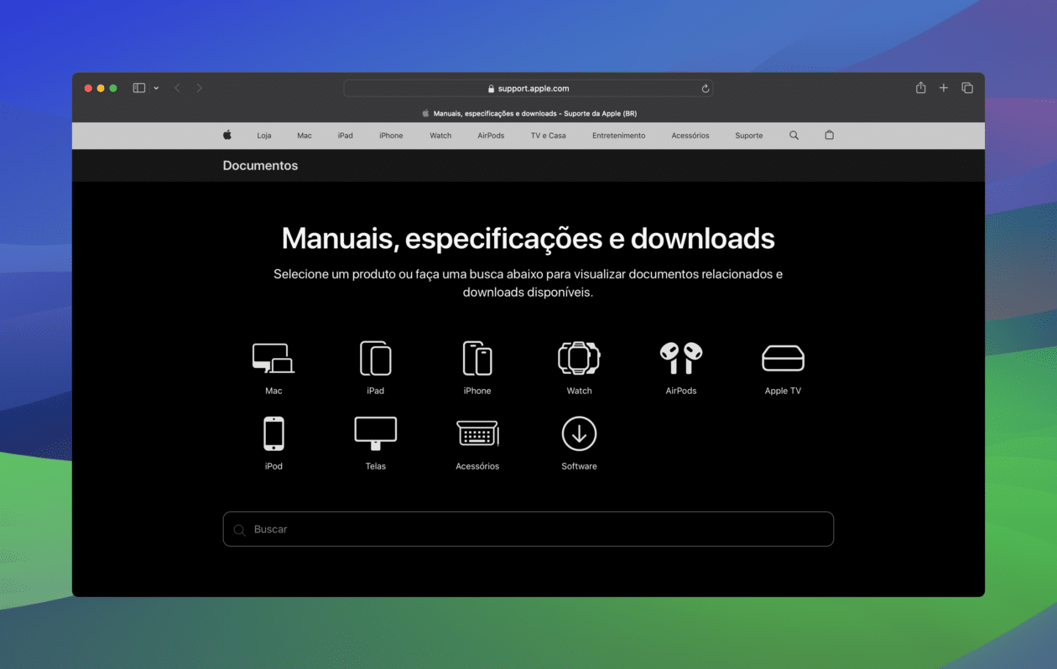Select the Acessórios keyboard icon
Screen dimensions: 1057x669
pos(477,432)
